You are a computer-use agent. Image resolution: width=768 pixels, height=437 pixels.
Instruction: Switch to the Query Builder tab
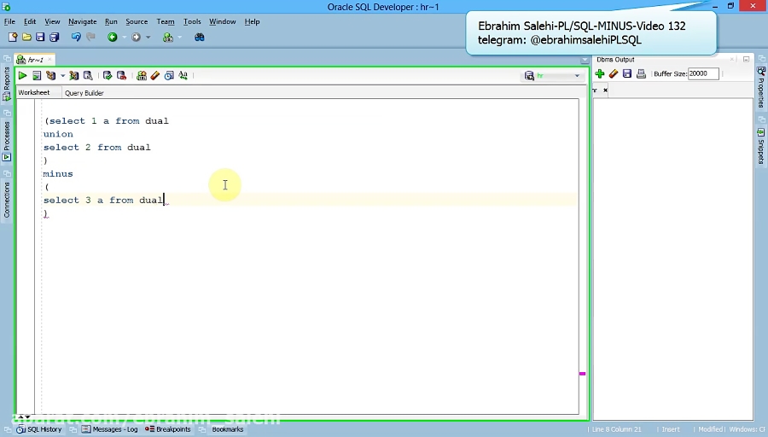[x=84, y=92]
